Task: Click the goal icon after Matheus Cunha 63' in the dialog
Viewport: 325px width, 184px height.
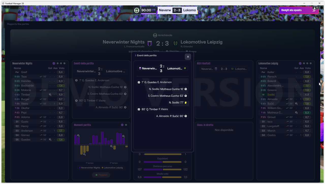Action: pyautogui.click(x=186, y=96)
